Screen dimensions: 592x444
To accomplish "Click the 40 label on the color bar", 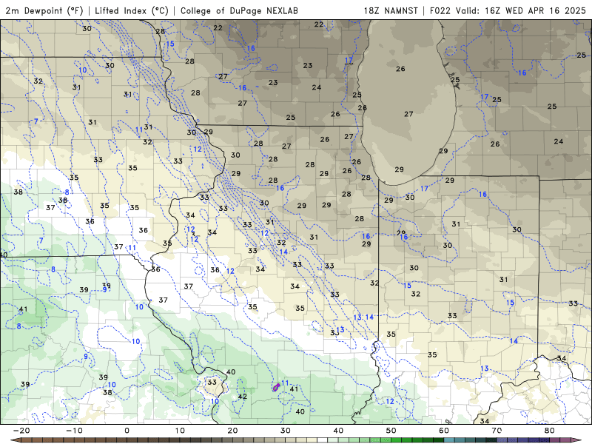I will point(338,431).
